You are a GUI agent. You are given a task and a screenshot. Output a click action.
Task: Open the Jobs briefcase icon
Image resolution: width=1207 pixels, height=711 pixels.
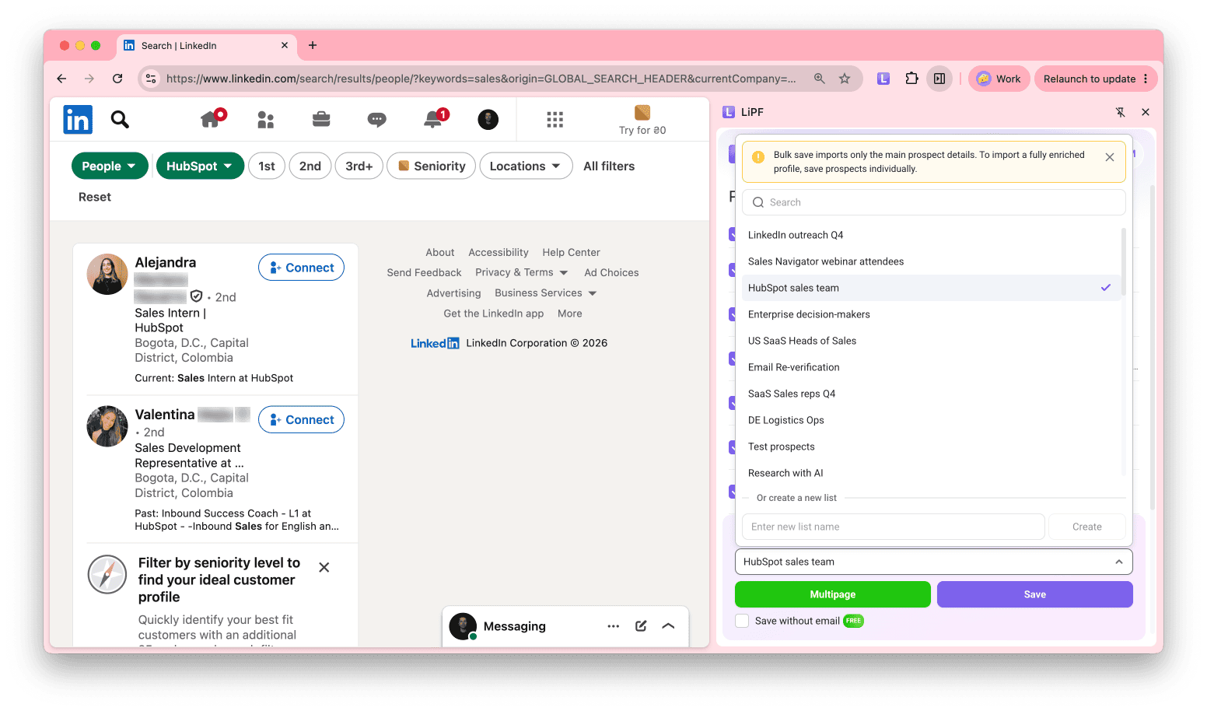point(321,119)
